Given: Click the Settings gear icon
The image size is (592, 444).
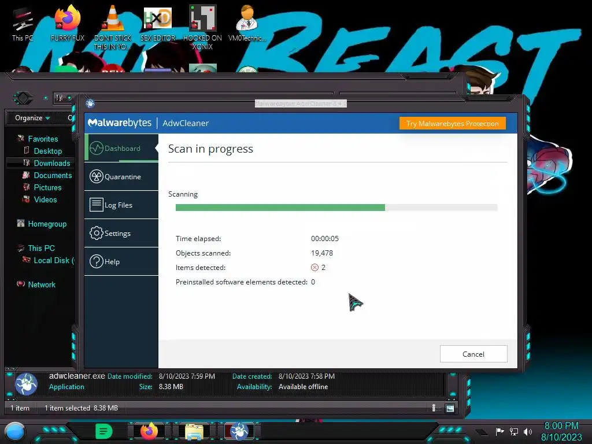Looking at the screenshot, I should click(97, 233).
